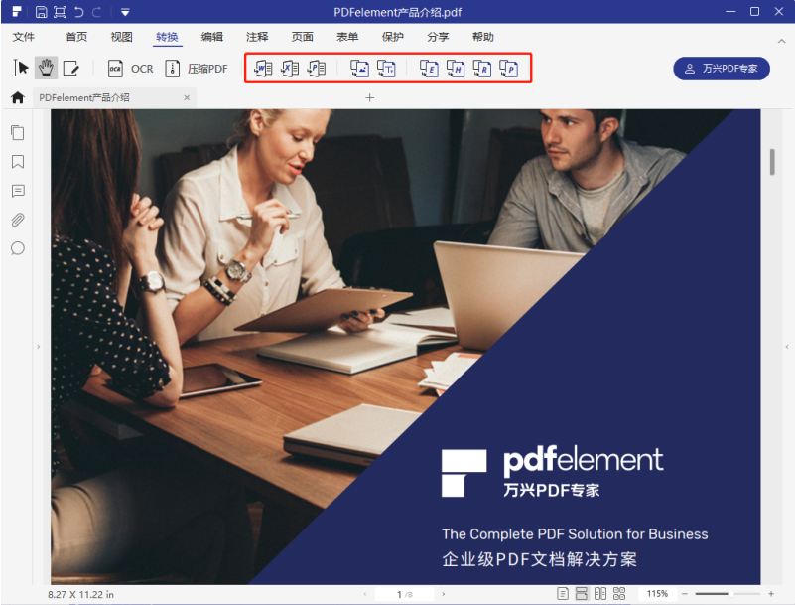Screen dimensions: 795x605
Task: Open the comments panel
Action: pyautogui.click(x=17, y=191)
